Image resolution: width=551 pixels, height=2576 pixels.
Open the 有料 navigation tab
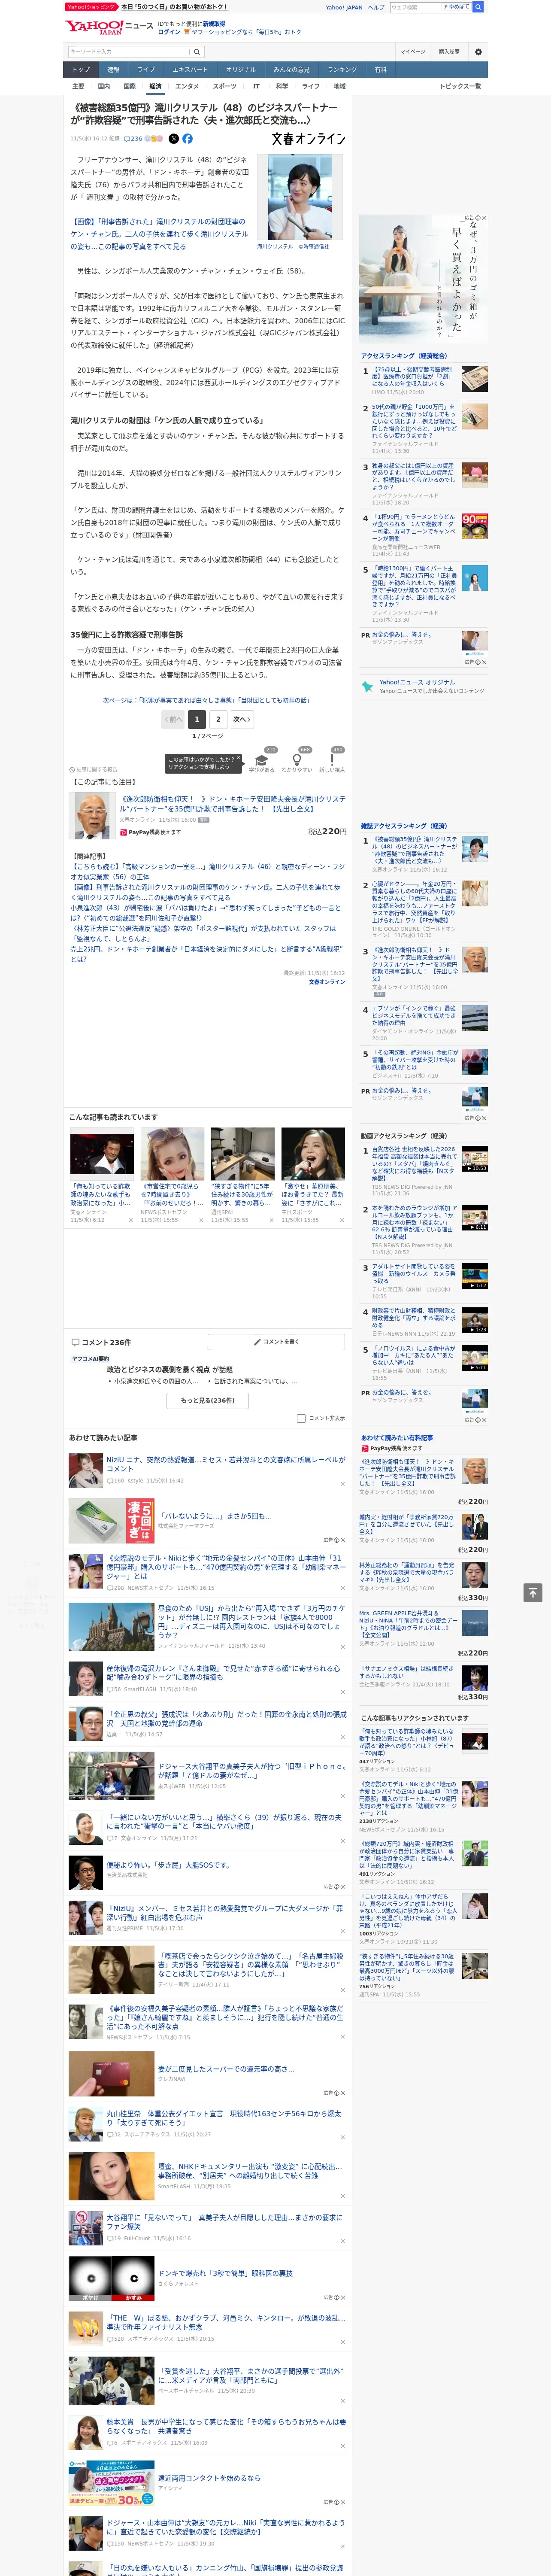380,70
